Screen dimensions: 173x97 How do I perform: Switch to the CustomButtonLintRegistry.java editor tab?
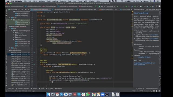(87, 9)
